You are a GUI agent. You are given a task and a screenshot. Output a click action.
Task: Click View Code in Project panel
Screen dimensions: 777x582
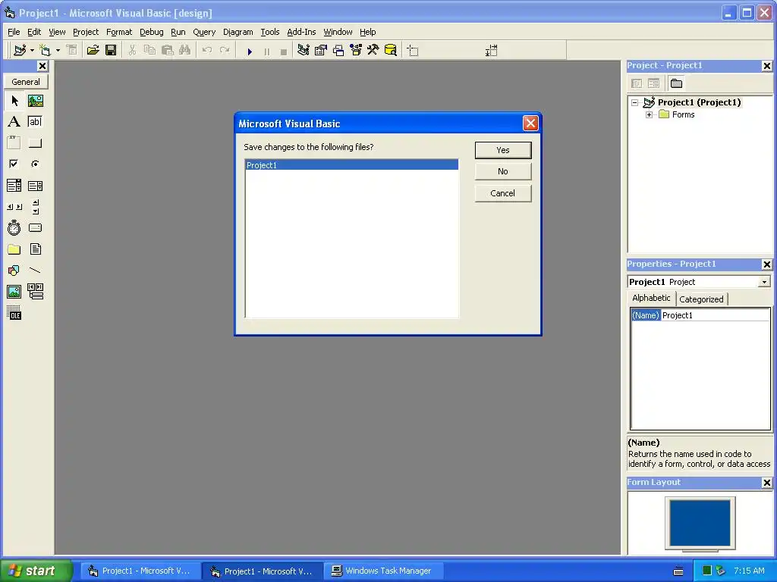point(637,83)
